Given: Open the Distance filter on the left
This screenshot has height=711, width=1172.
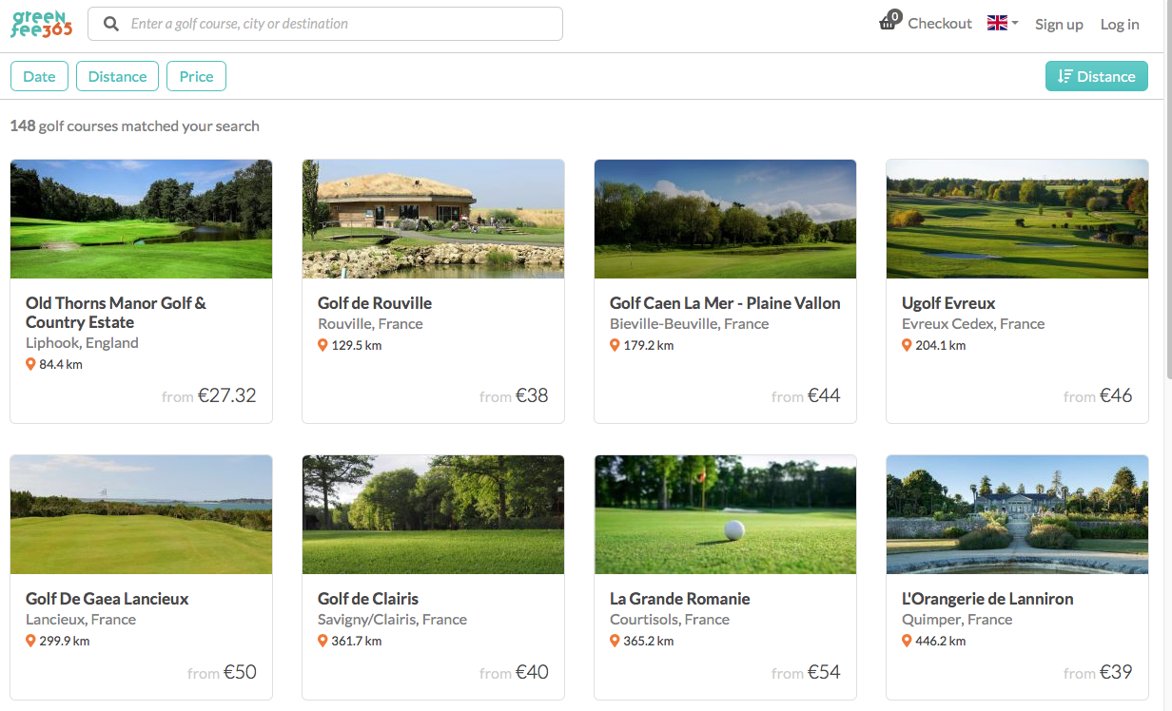Looking at the screenshot, I should coord(117,76).
